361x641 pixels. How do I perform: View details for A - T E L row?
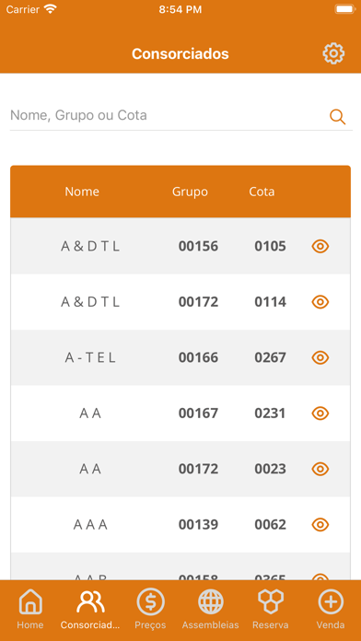tap(320, 357)
